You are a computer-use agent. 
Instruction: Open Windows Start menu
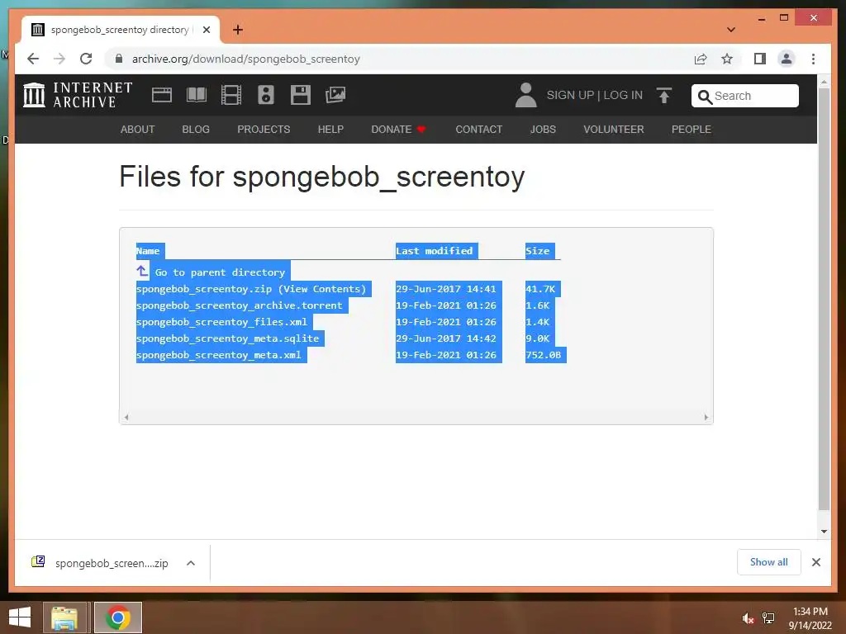pos(20,617)
